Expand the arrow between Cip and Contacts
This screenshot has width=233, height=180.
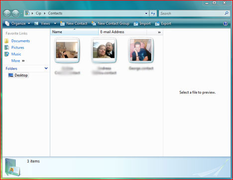point(45,13)
